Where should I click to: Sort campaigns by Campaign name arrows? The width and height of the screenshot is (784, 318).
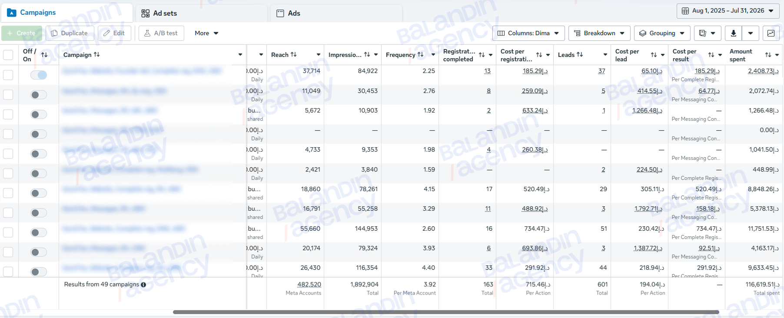97,54
